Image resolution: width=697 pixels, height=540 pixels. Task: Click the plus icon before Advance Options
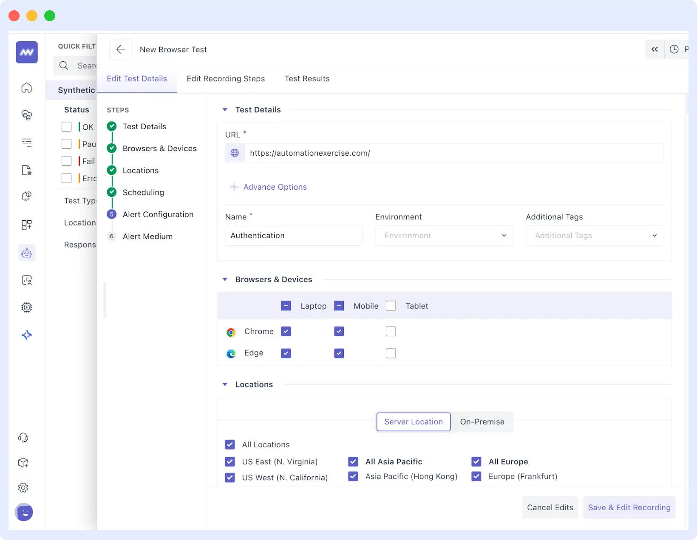234,187
